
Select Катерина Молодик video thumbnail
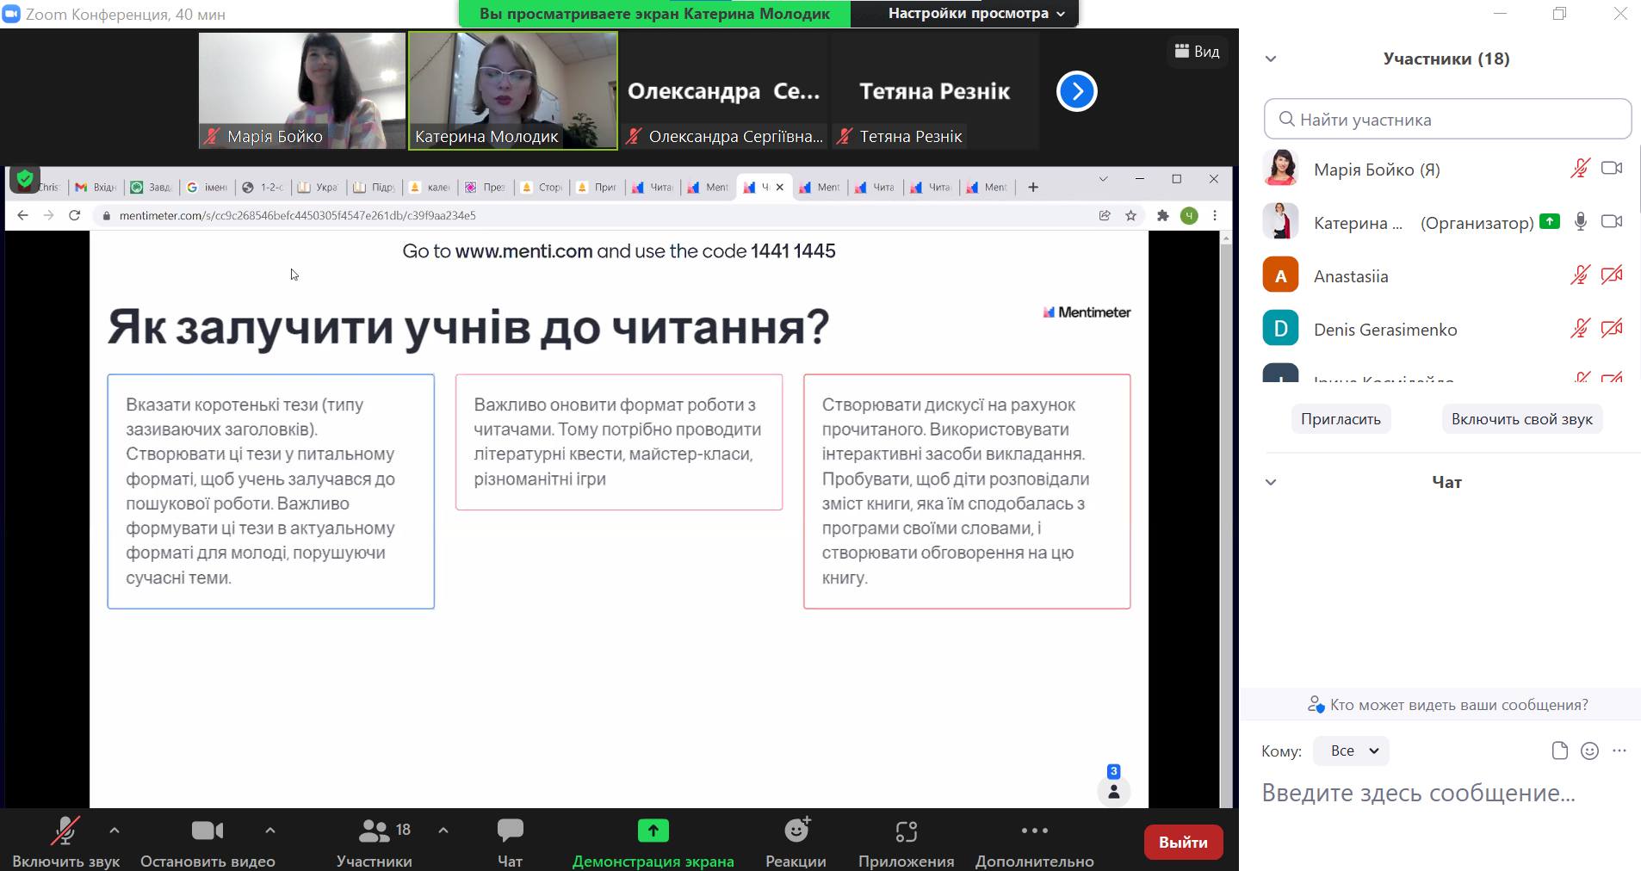click(x=512, y=90)
